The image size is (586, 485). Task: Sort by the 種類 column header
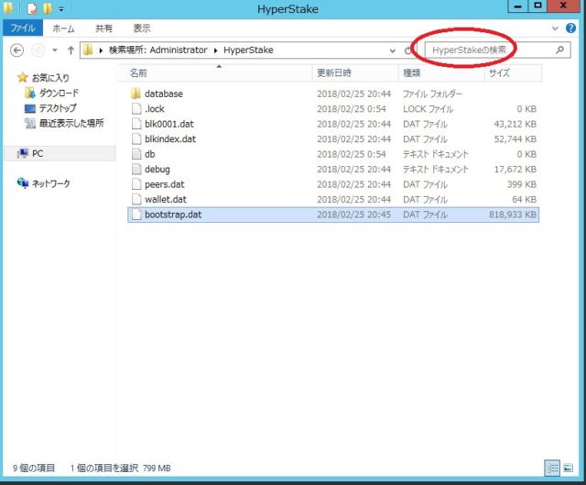tap(441, 73)
